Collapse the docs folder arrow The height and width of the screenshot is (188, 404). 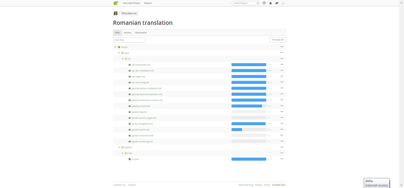pos(119,53)
